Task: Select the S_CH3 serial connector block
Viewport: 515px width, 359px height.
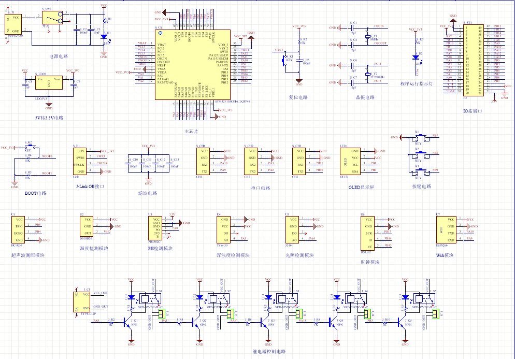Action: tap(299, 161)
